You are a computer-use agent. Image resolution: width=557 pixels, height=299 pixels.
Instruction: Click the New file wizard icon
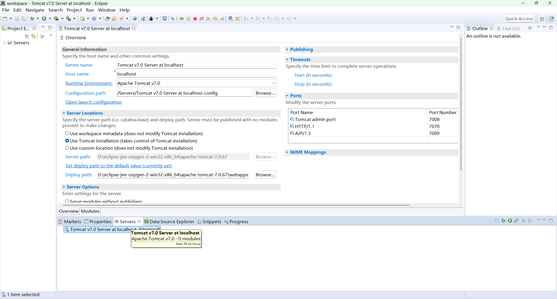pyautogui.click(x=5, y=19)
